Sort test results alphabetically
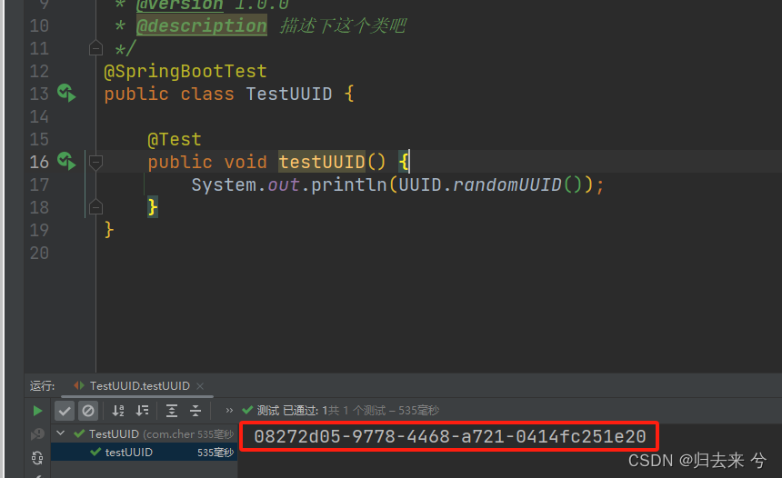The image size is (782, 478). [118, 411]
